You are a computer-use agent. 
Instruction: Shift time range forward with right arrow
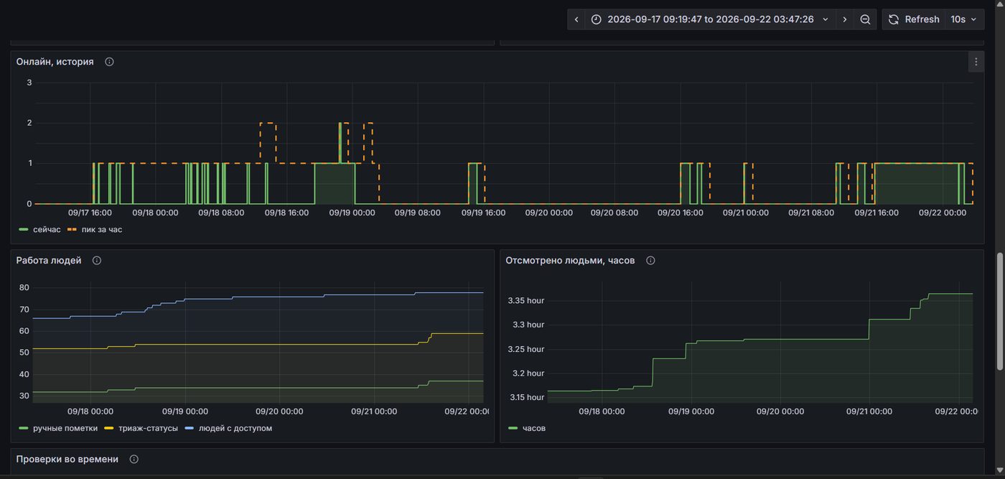(845, 19)
